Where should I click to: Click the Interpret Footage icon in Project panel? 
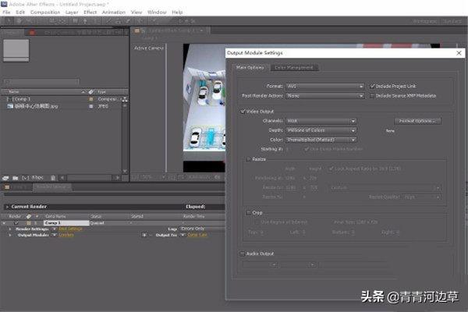pos(5,178)
